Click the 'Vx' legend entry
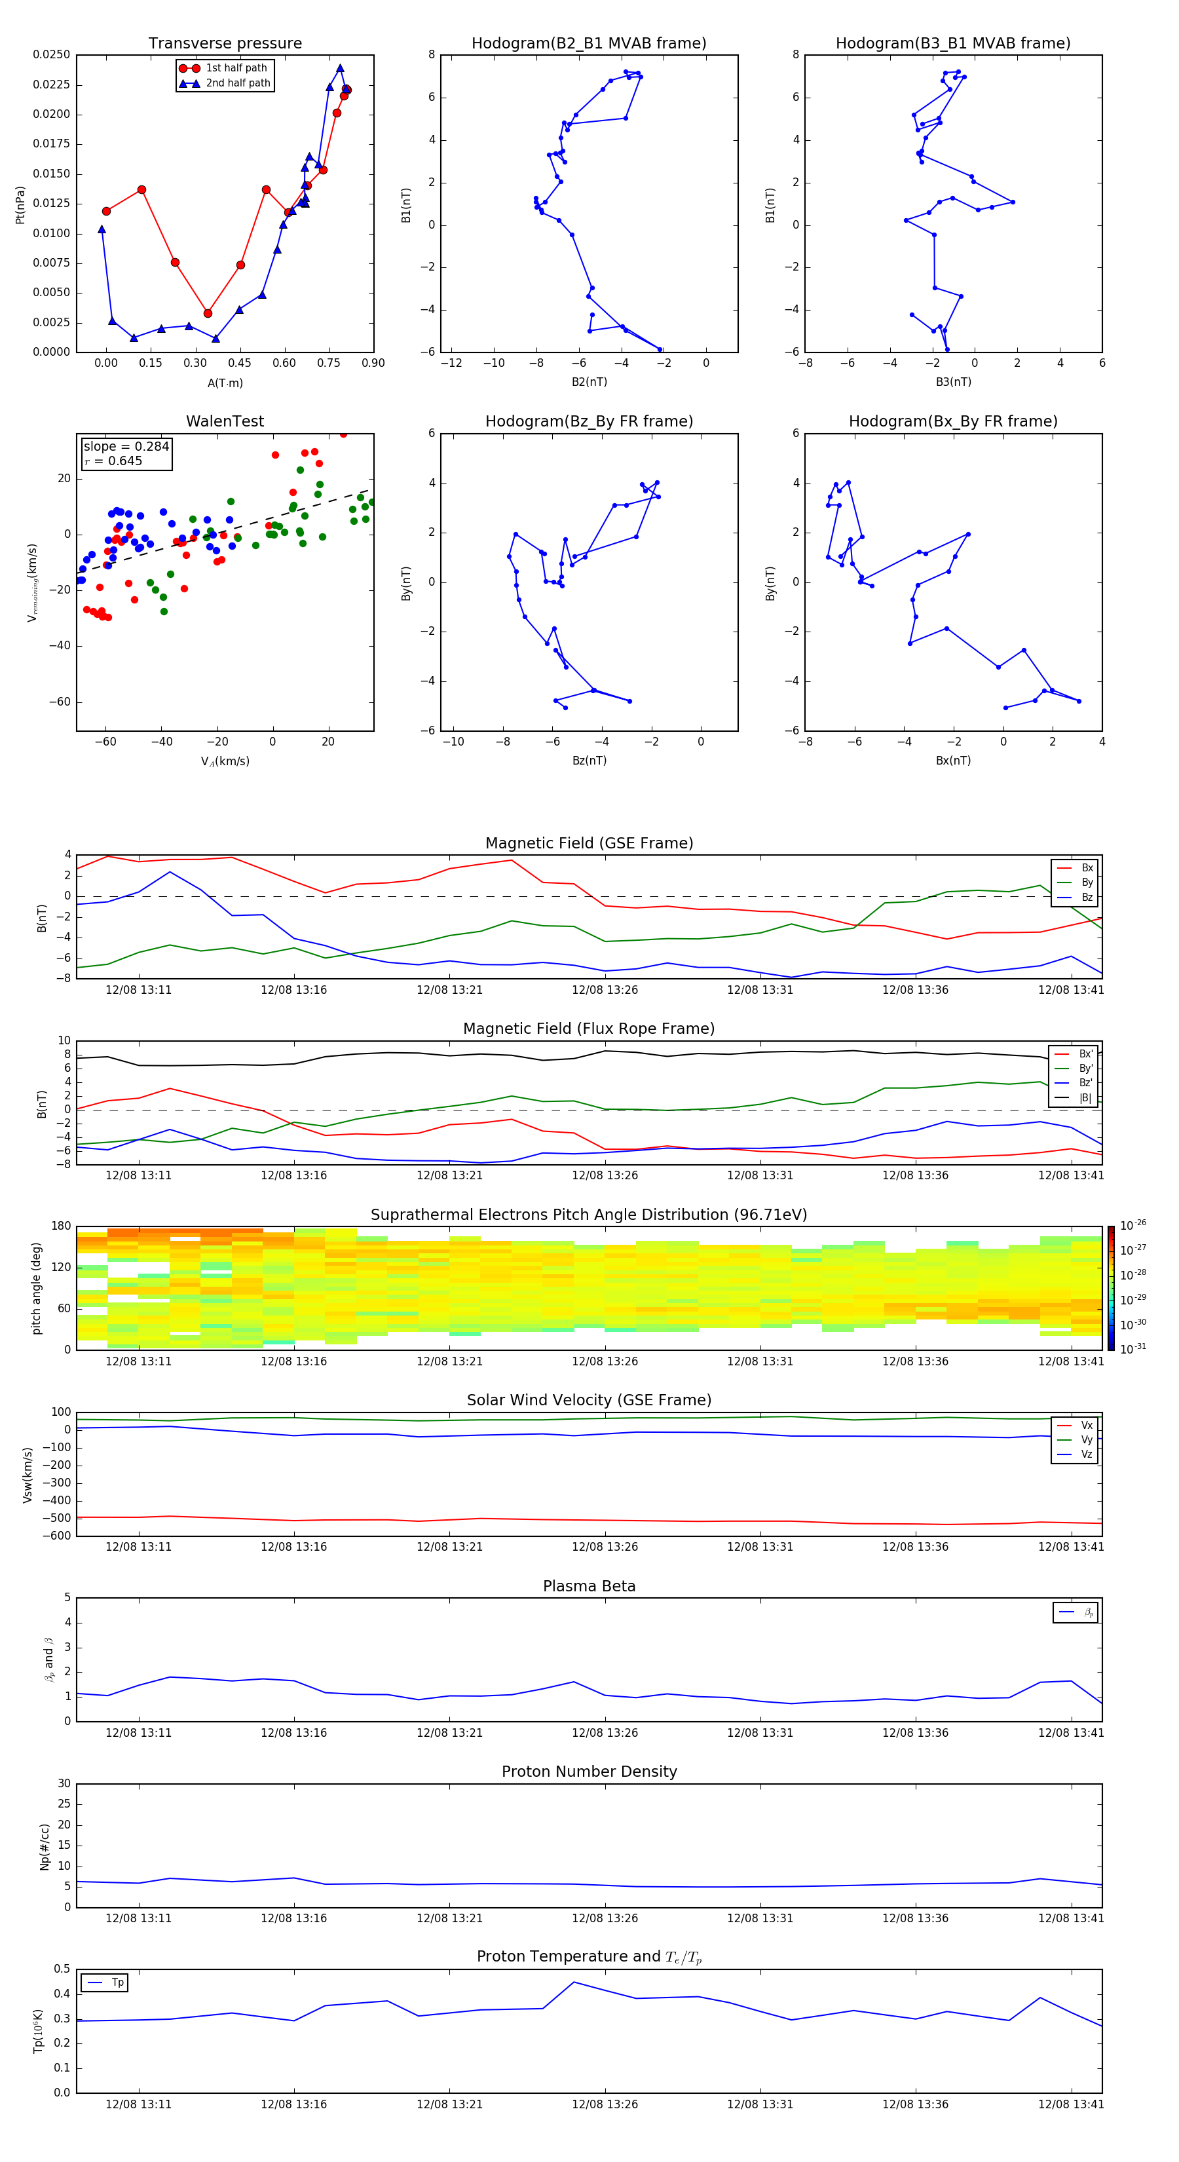The height and width of the screenshot is (2162, 1179). point(1075,1426)
